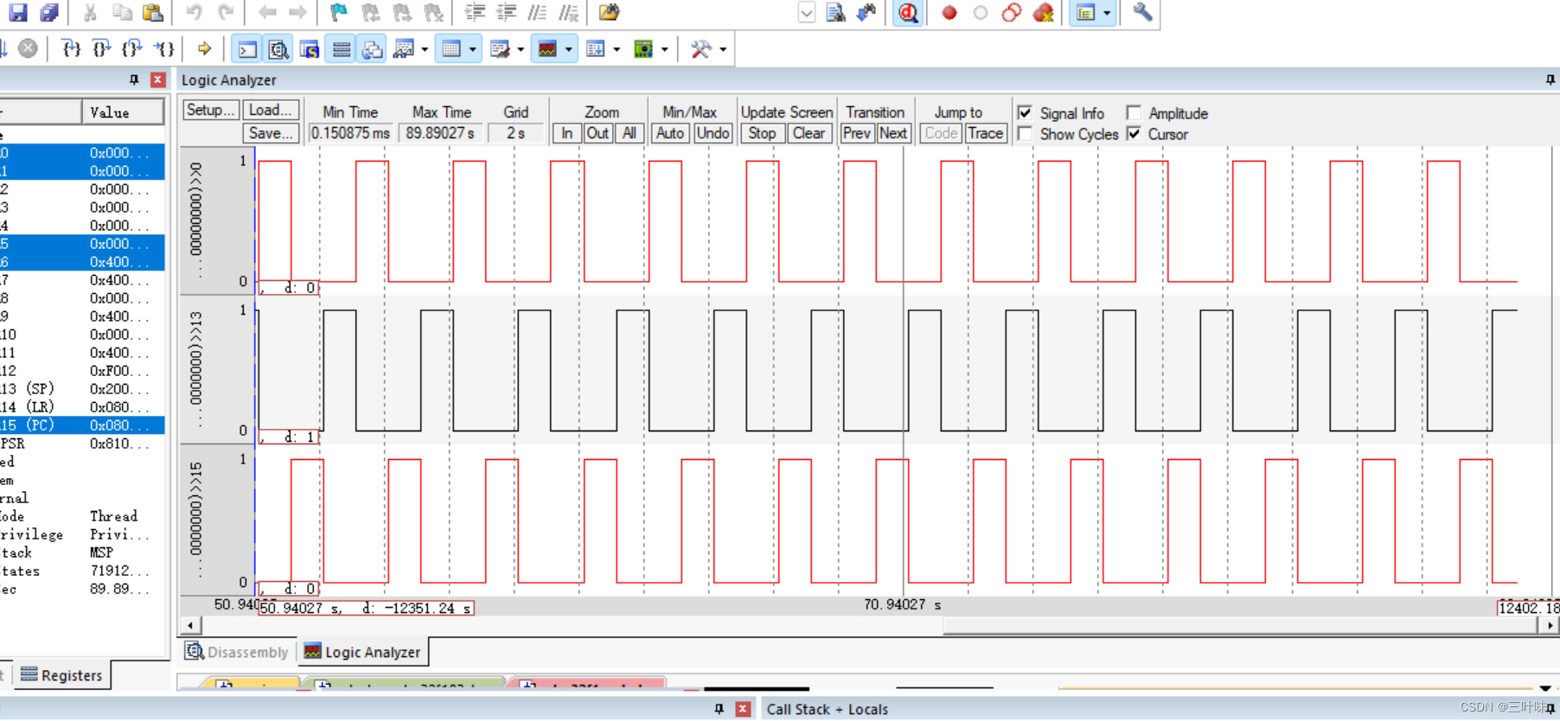Image resolution: width=1560 pixels, height=721 pixels.
Task: Click the Zoom Out button
Action: [598, 133]
